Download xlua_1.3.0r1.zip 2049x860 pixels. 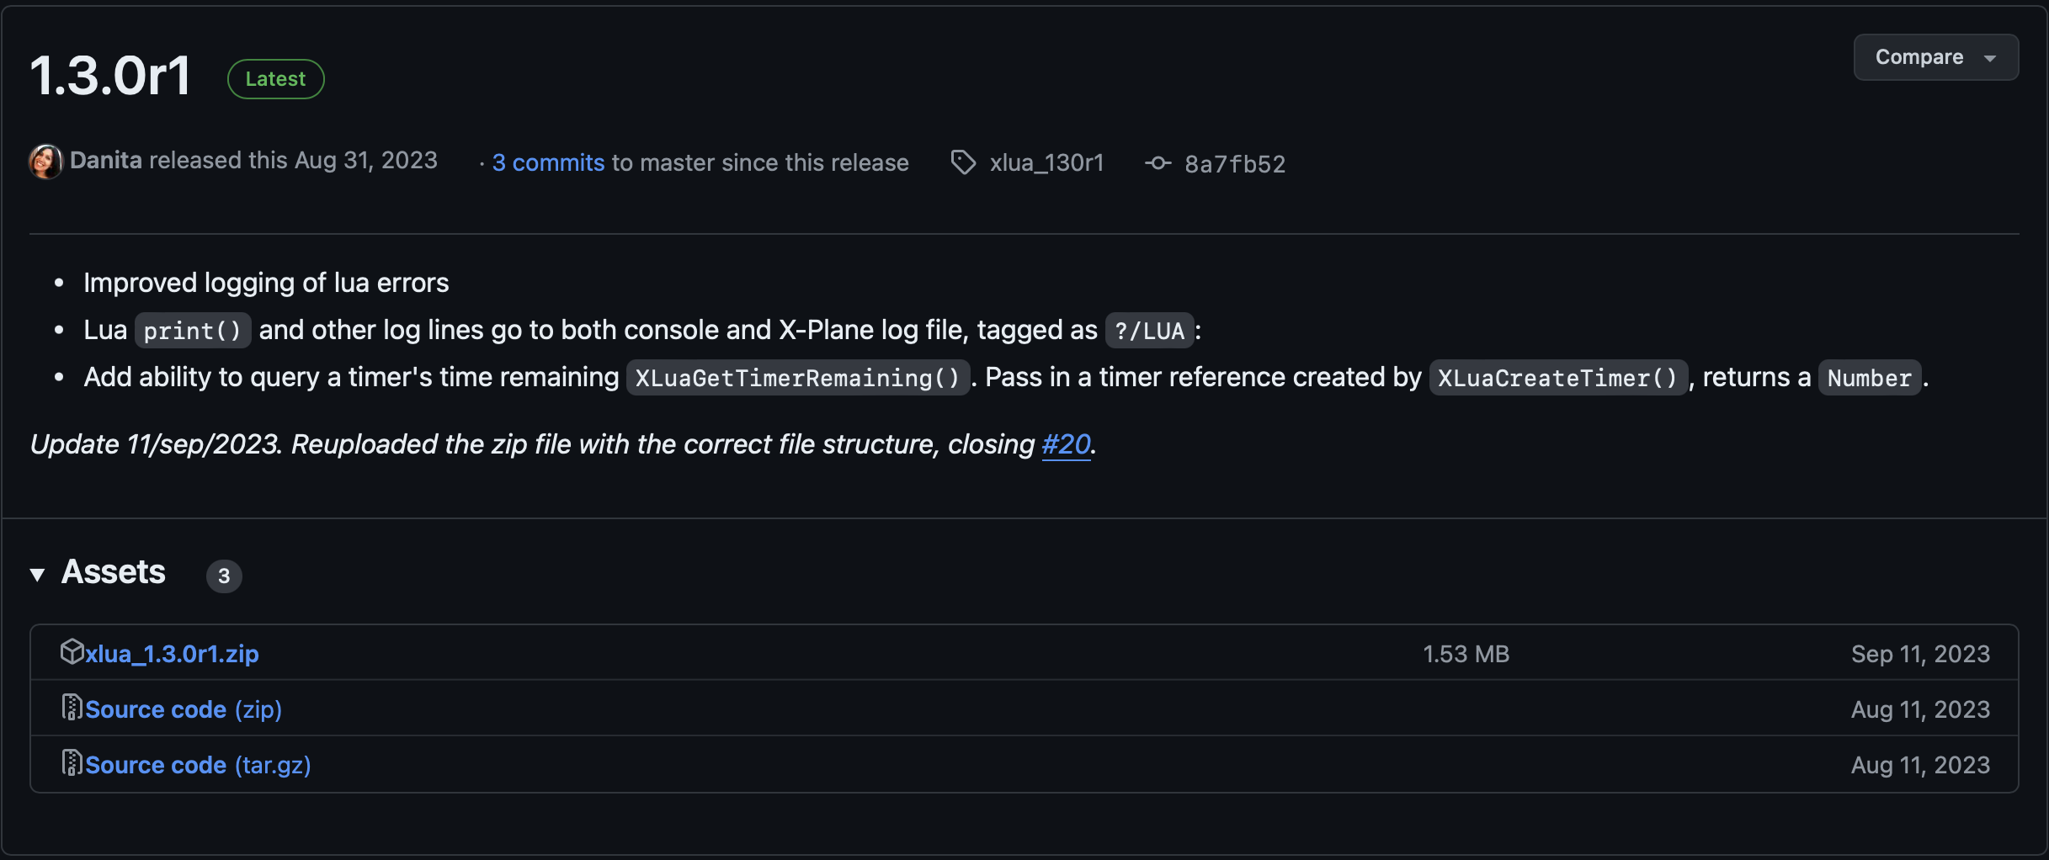click(172, 654)
